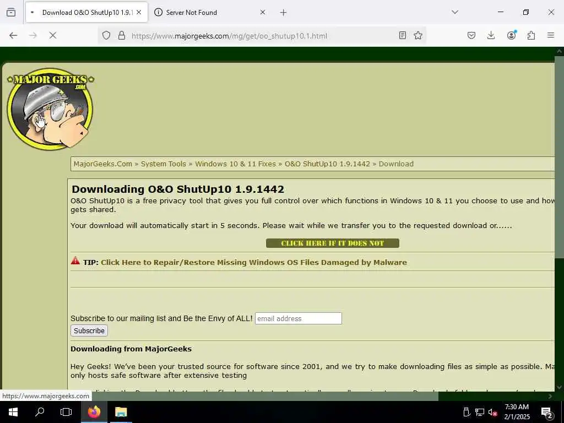Save page to Pocket icon
The height and width of the screenshot is (423, 564).
click(x=471, y=35)
